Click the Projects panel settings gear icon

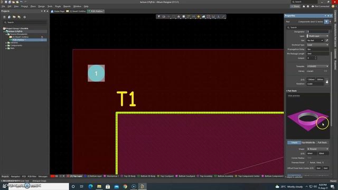tap(25, 17)
